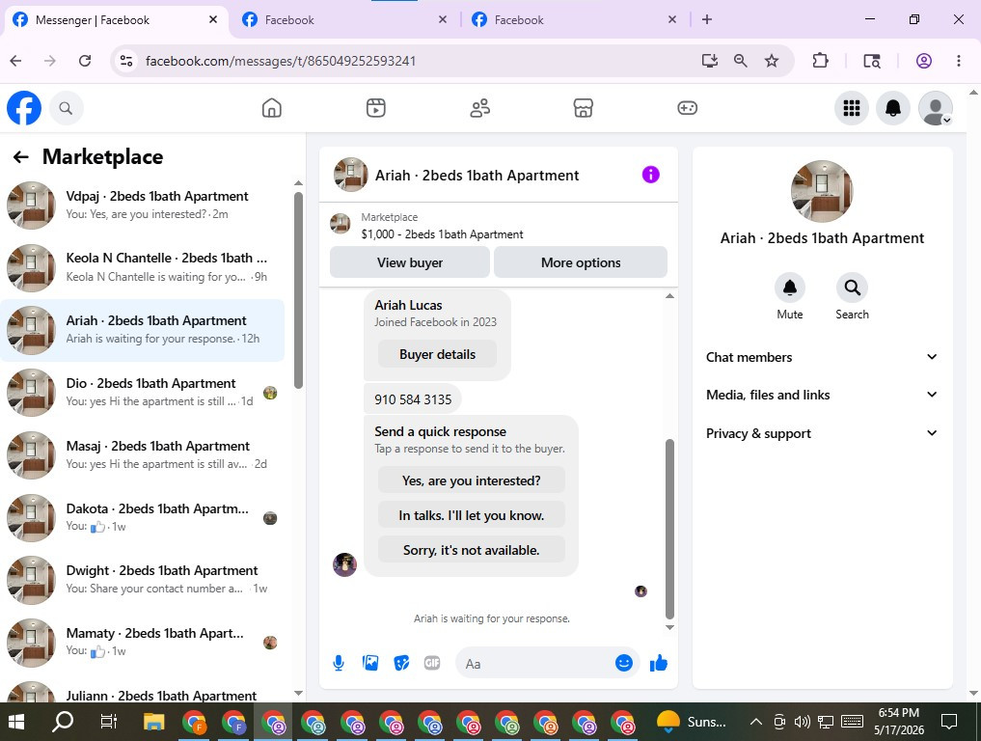Open Mamaty 2beds 1bath conversation
This screenshot has height=741, width=981.
pyautogui.click(x=143, y=643)
